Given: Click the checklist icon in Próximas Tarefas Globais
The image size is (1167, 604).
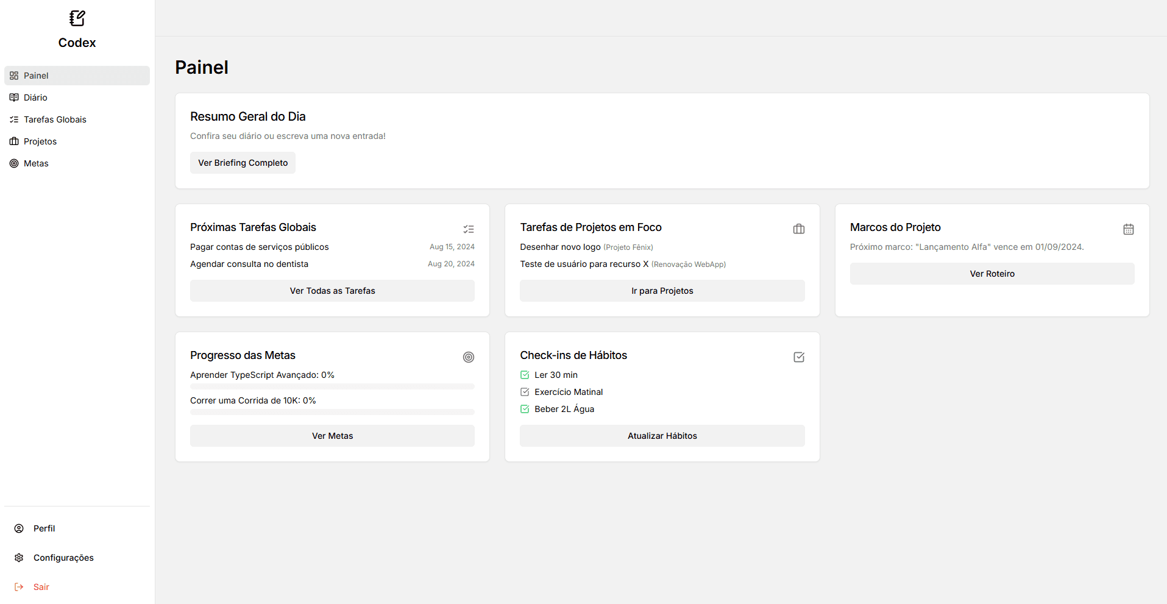Looking at the screenshot, I should pyautogui.click(x=468, y=229).
